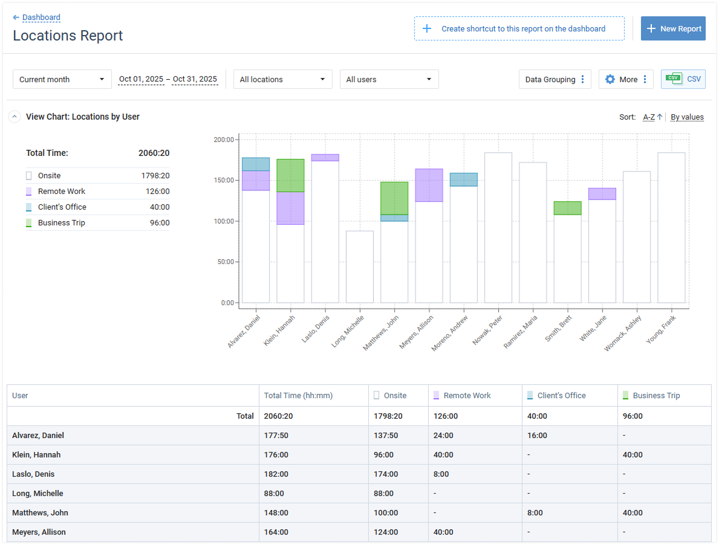This screenshot has height=545, width=719.
Task: Click the gear icon on the More button
Action: pos(610,79)
